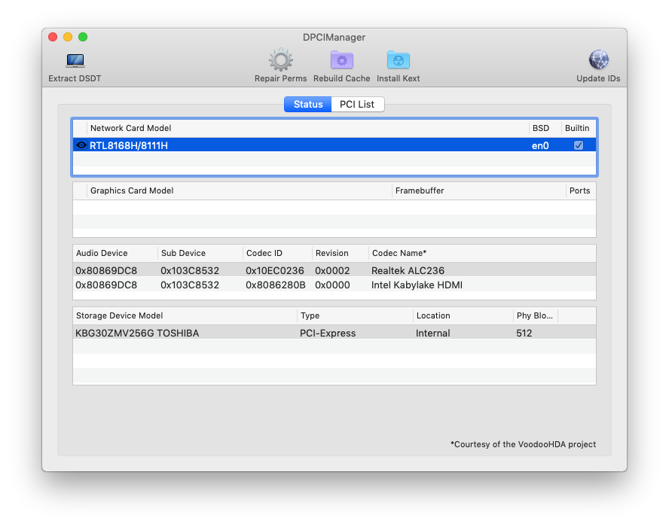Maximize the DPCIManager window with green button
The height and width of the screenshot is (527, 669).
tap(83, 37)
